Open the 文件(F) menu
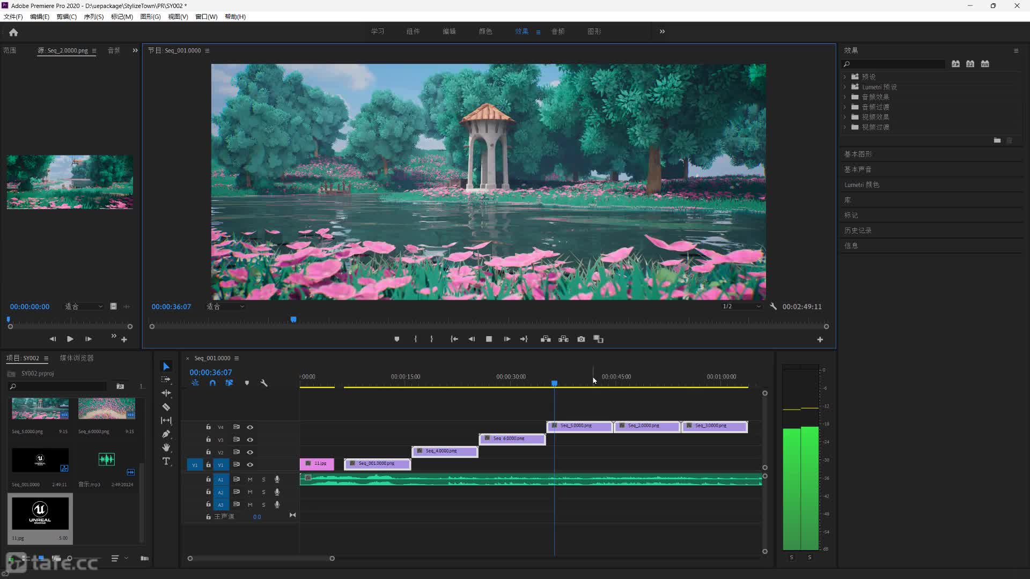The image size is (1030, 579). tap(13, 17)
